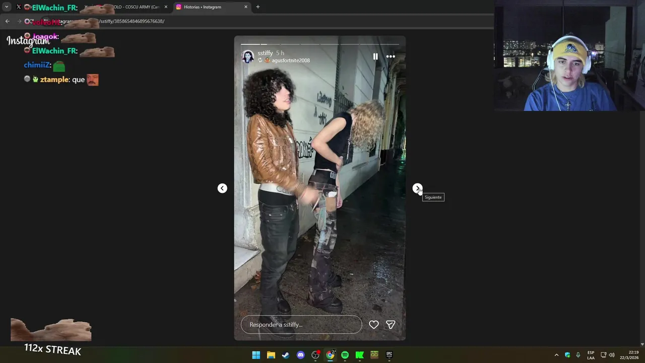This screenshot has width=645, height=363.
Task: Open a new browser tab
Action: click(x=258, y=7)
